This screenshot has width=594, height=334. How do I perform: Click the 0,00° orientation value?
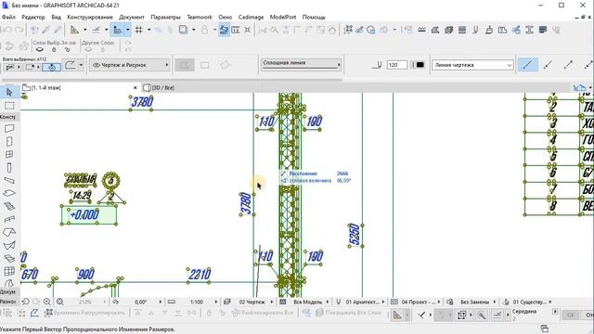(x=140, y=302)
